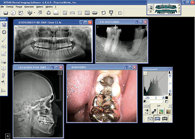Open dropdown arrow beside window layout toolbar icon
This screenshot has height=139, width=195.
(x=34, y=13)
